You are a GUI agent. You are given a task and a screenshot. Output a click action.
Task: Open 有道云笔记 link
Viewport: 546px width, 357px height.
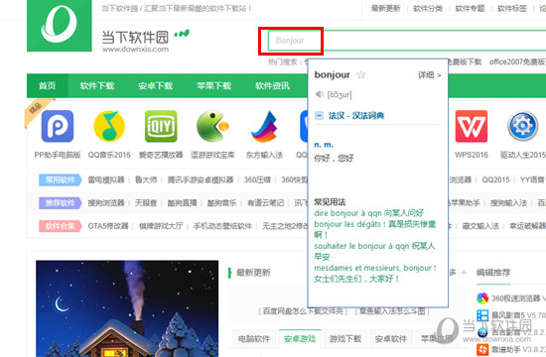(265, 203)
